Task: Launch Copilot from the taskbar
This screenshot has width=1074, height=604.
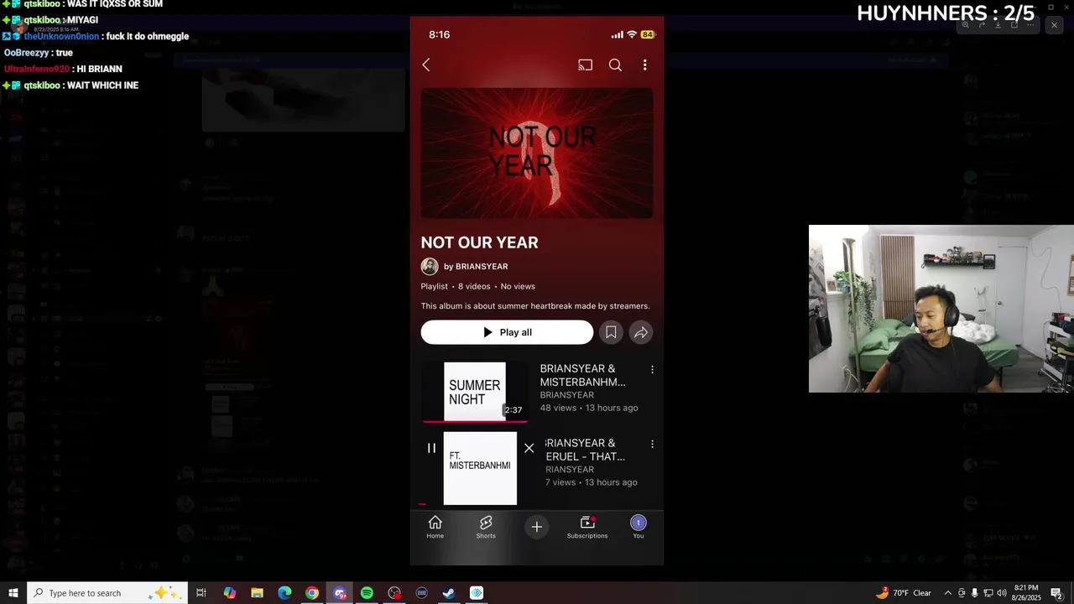Action: 229,593
